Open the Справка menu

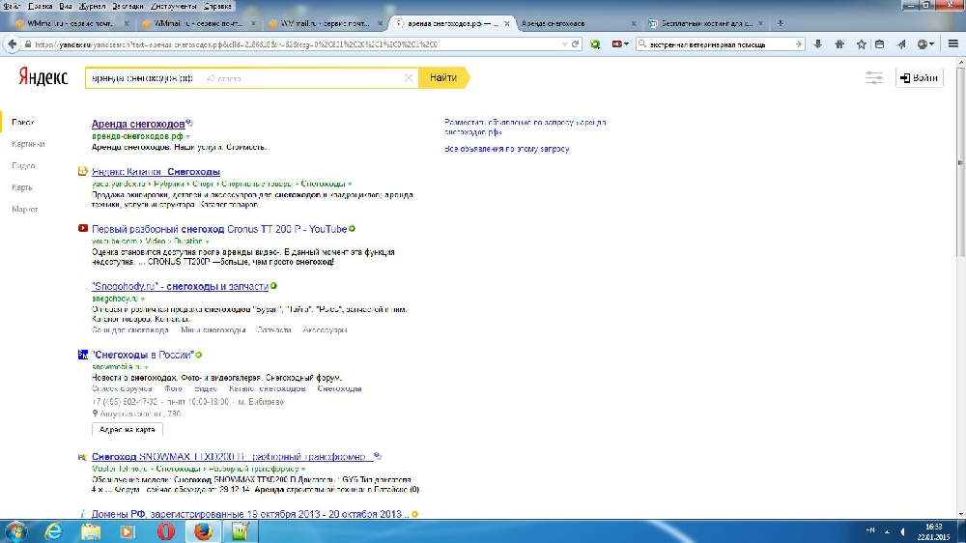click(217, 6)
